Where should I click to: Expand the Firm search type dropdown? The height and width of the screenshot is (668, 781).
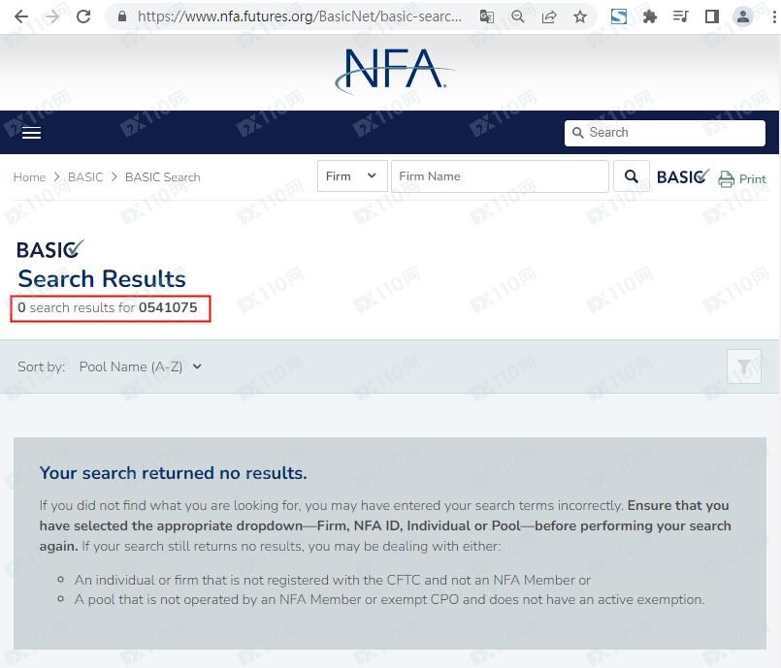pyautogui.click(x=351, y=176)
